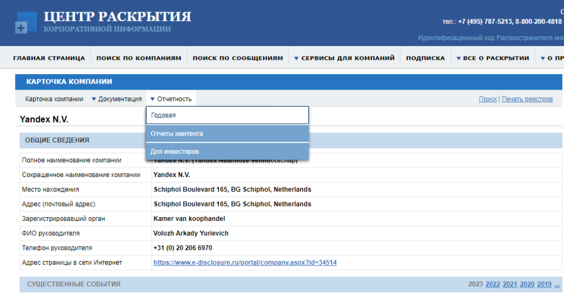The image size is (564, 294).
Task: Select the short name value Yandex N.V.
Action: coord(172,175)
